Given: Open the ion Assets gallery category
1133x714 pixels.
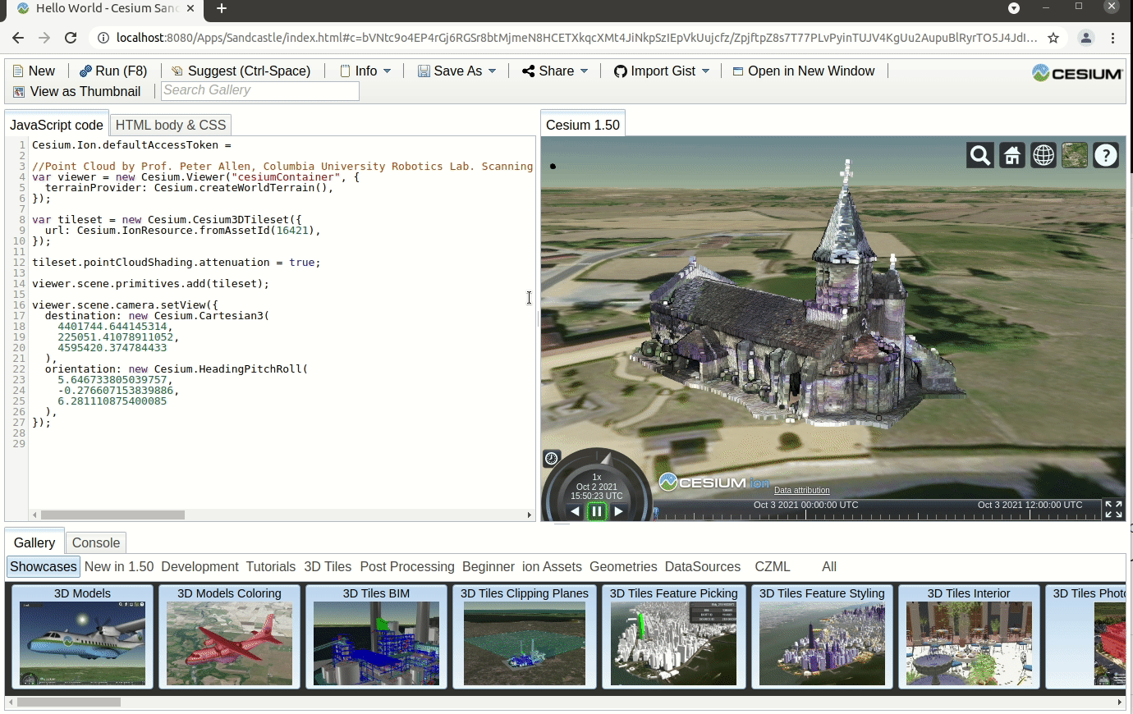Looking at the screenshot, I should (552, 567).
